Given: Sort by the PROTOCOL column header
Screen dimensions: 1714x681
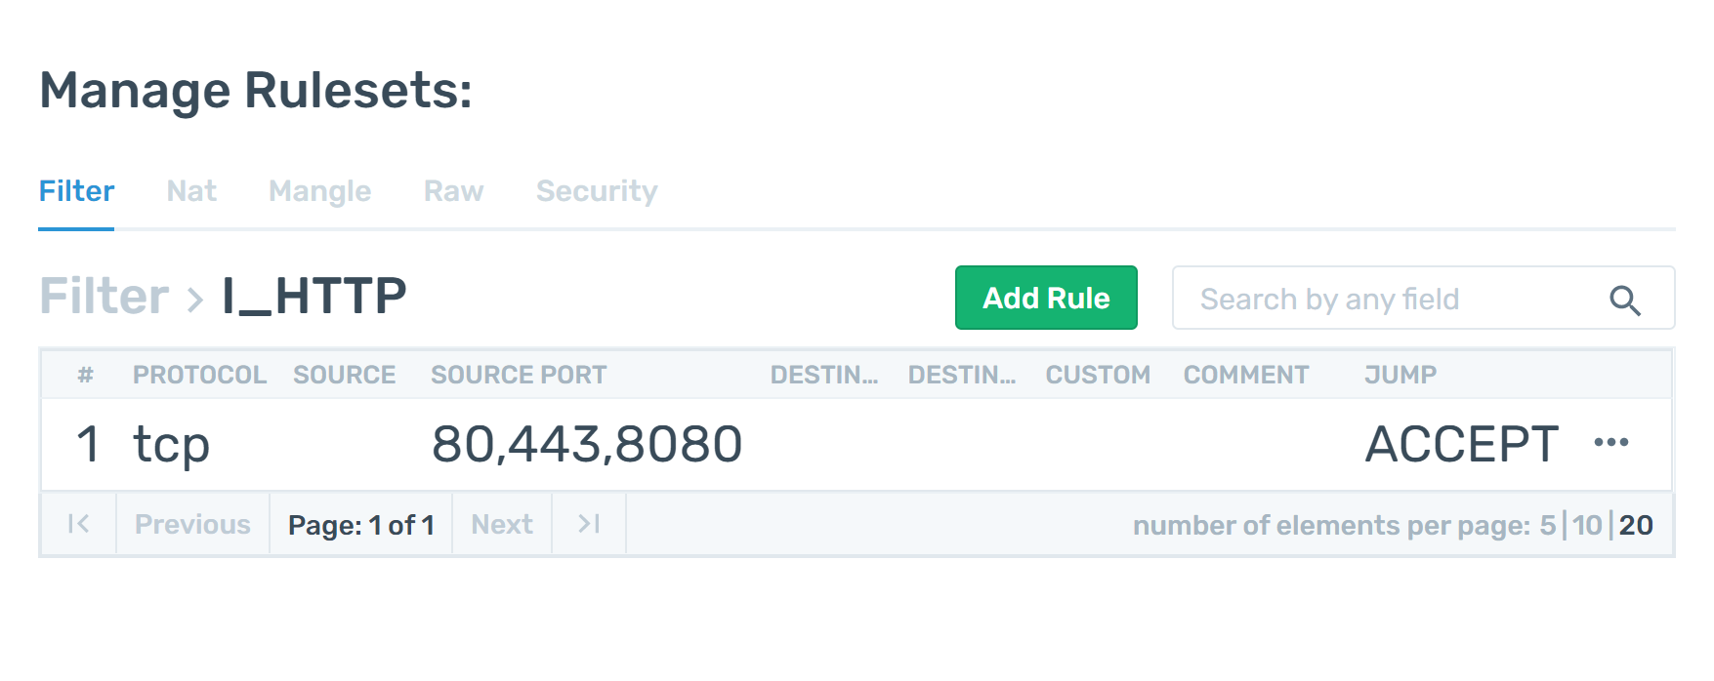Looking at the screenshot, I should [199, 375].
